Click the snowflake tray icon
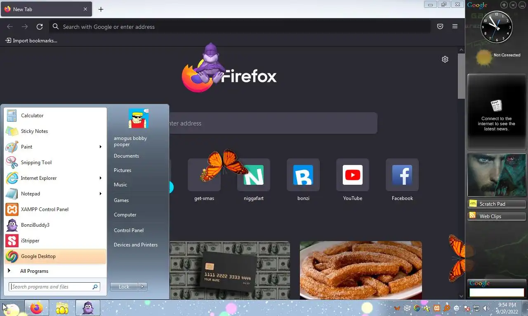 point(407,308)
